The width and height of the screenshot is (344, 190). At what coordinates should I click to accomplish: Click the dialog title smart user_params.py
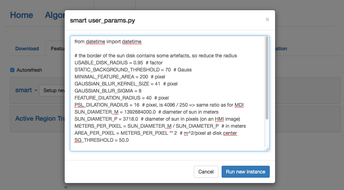tap(102, 20)
